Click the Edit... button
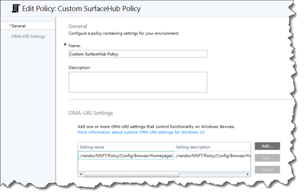 267,158
